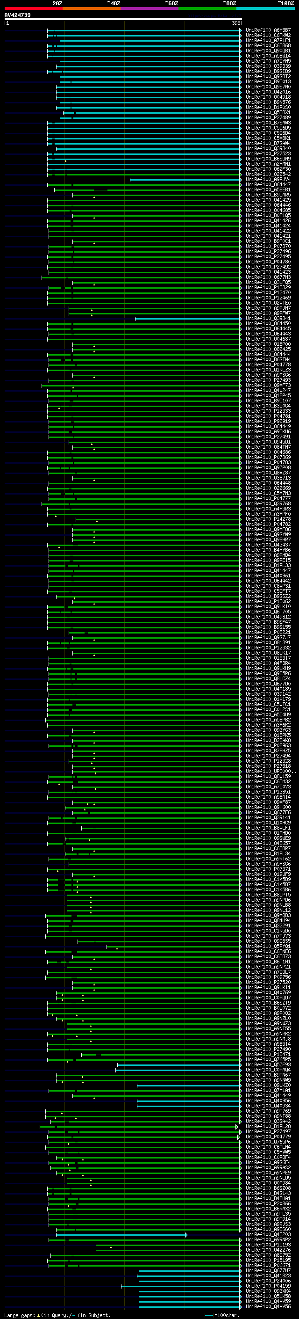Click UniRef100_O64447 text

click(x=268, y=184)
